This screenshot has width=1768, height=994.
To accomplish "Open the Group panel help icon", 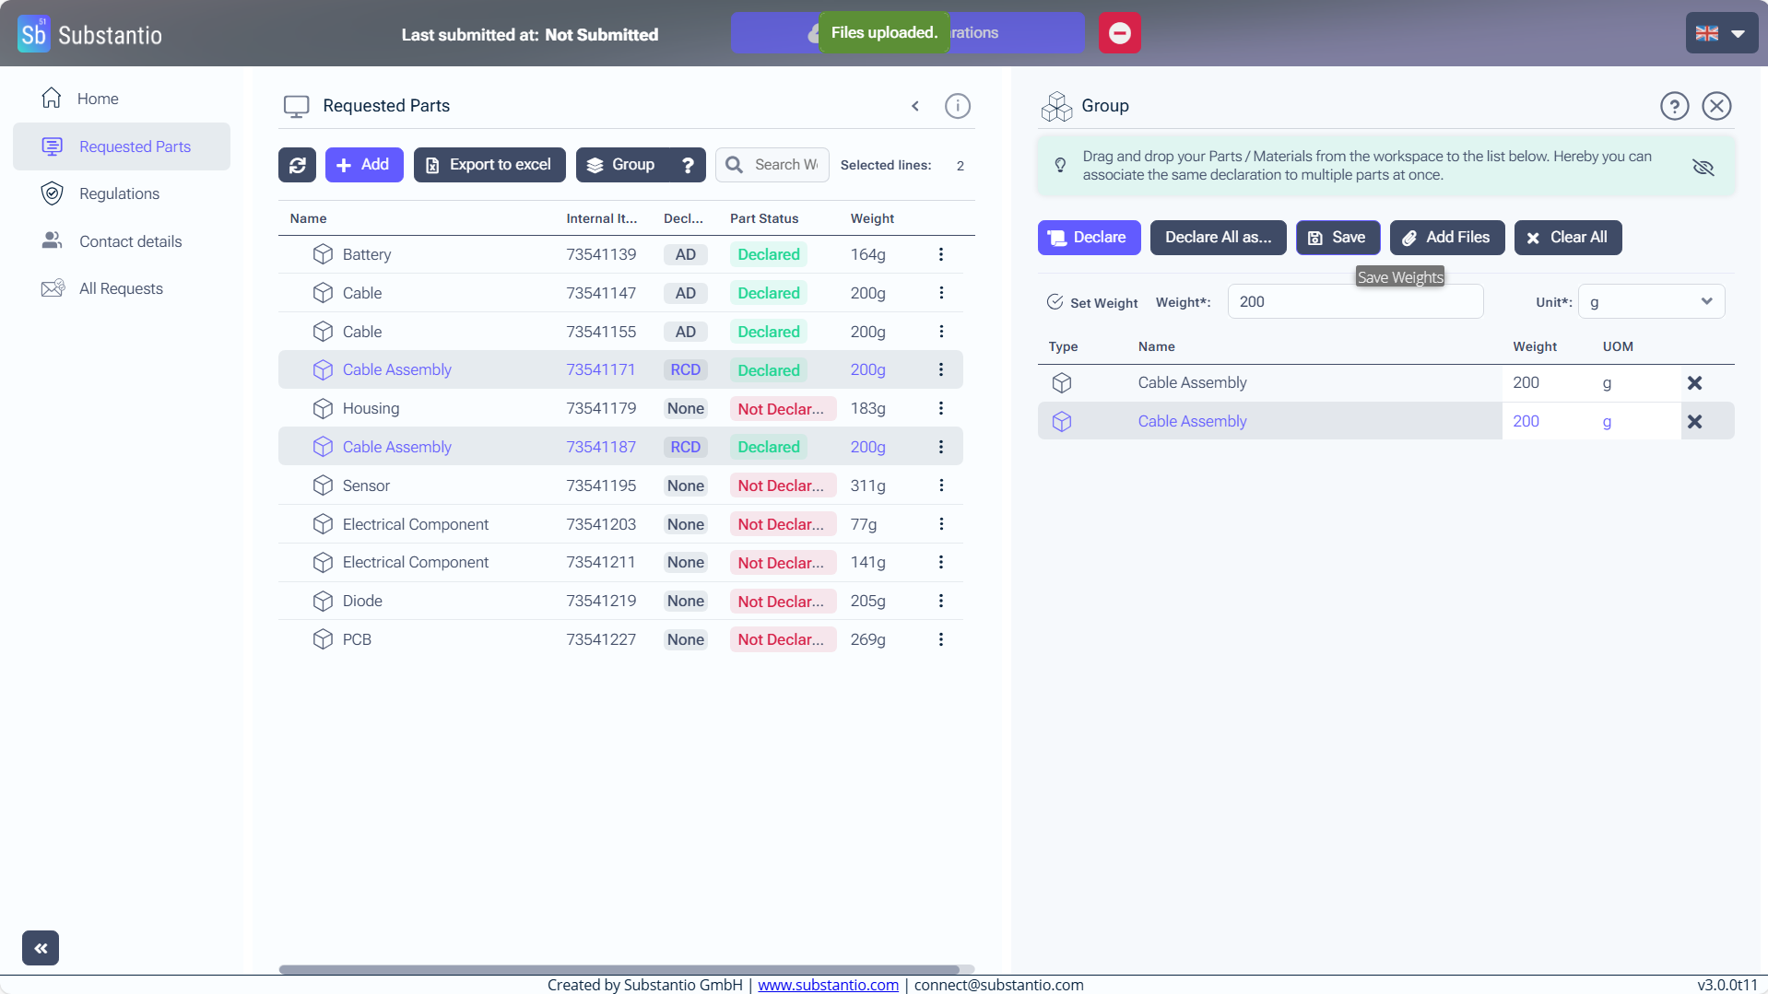I will coord(1674,106).
